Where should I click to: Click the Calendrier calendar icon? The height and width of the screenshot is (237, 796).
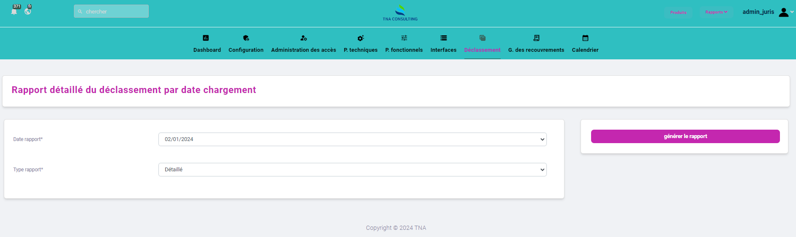[x=585, y=38]
